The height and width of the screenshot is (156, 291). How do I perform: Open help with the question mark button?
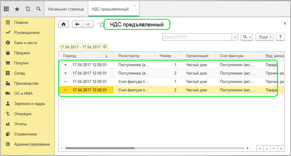pyautogui.click(x=280, y=37)
